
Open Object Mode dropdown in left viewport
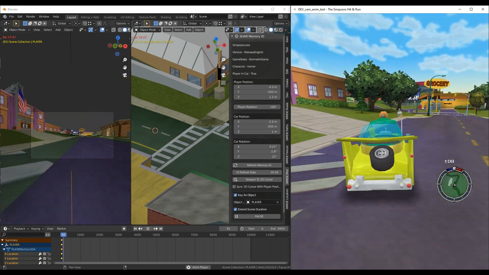pos(17,30)
